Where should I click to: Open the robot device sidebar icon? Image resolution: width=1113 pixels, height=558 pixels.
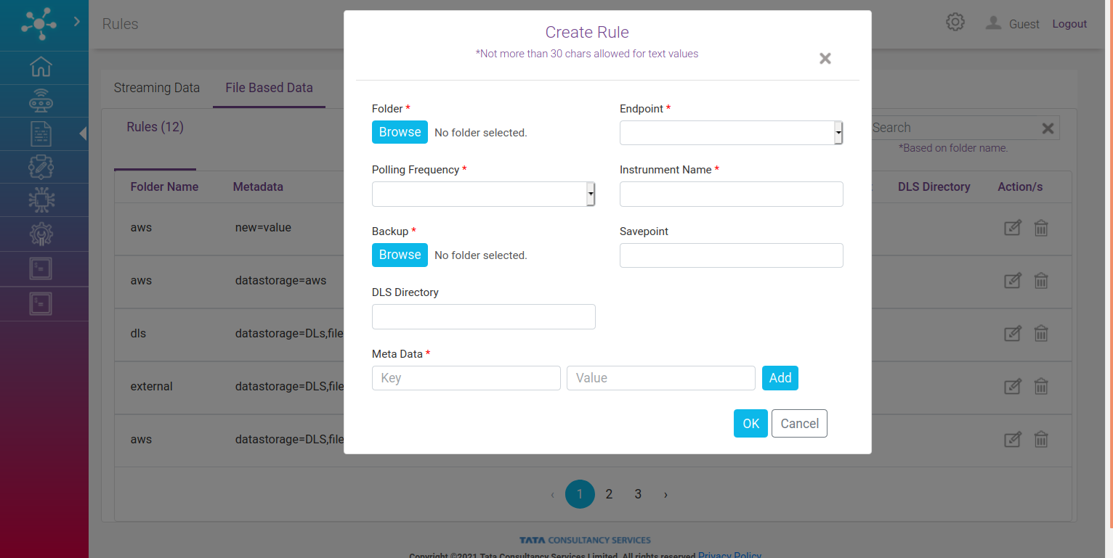pos(41,101)
